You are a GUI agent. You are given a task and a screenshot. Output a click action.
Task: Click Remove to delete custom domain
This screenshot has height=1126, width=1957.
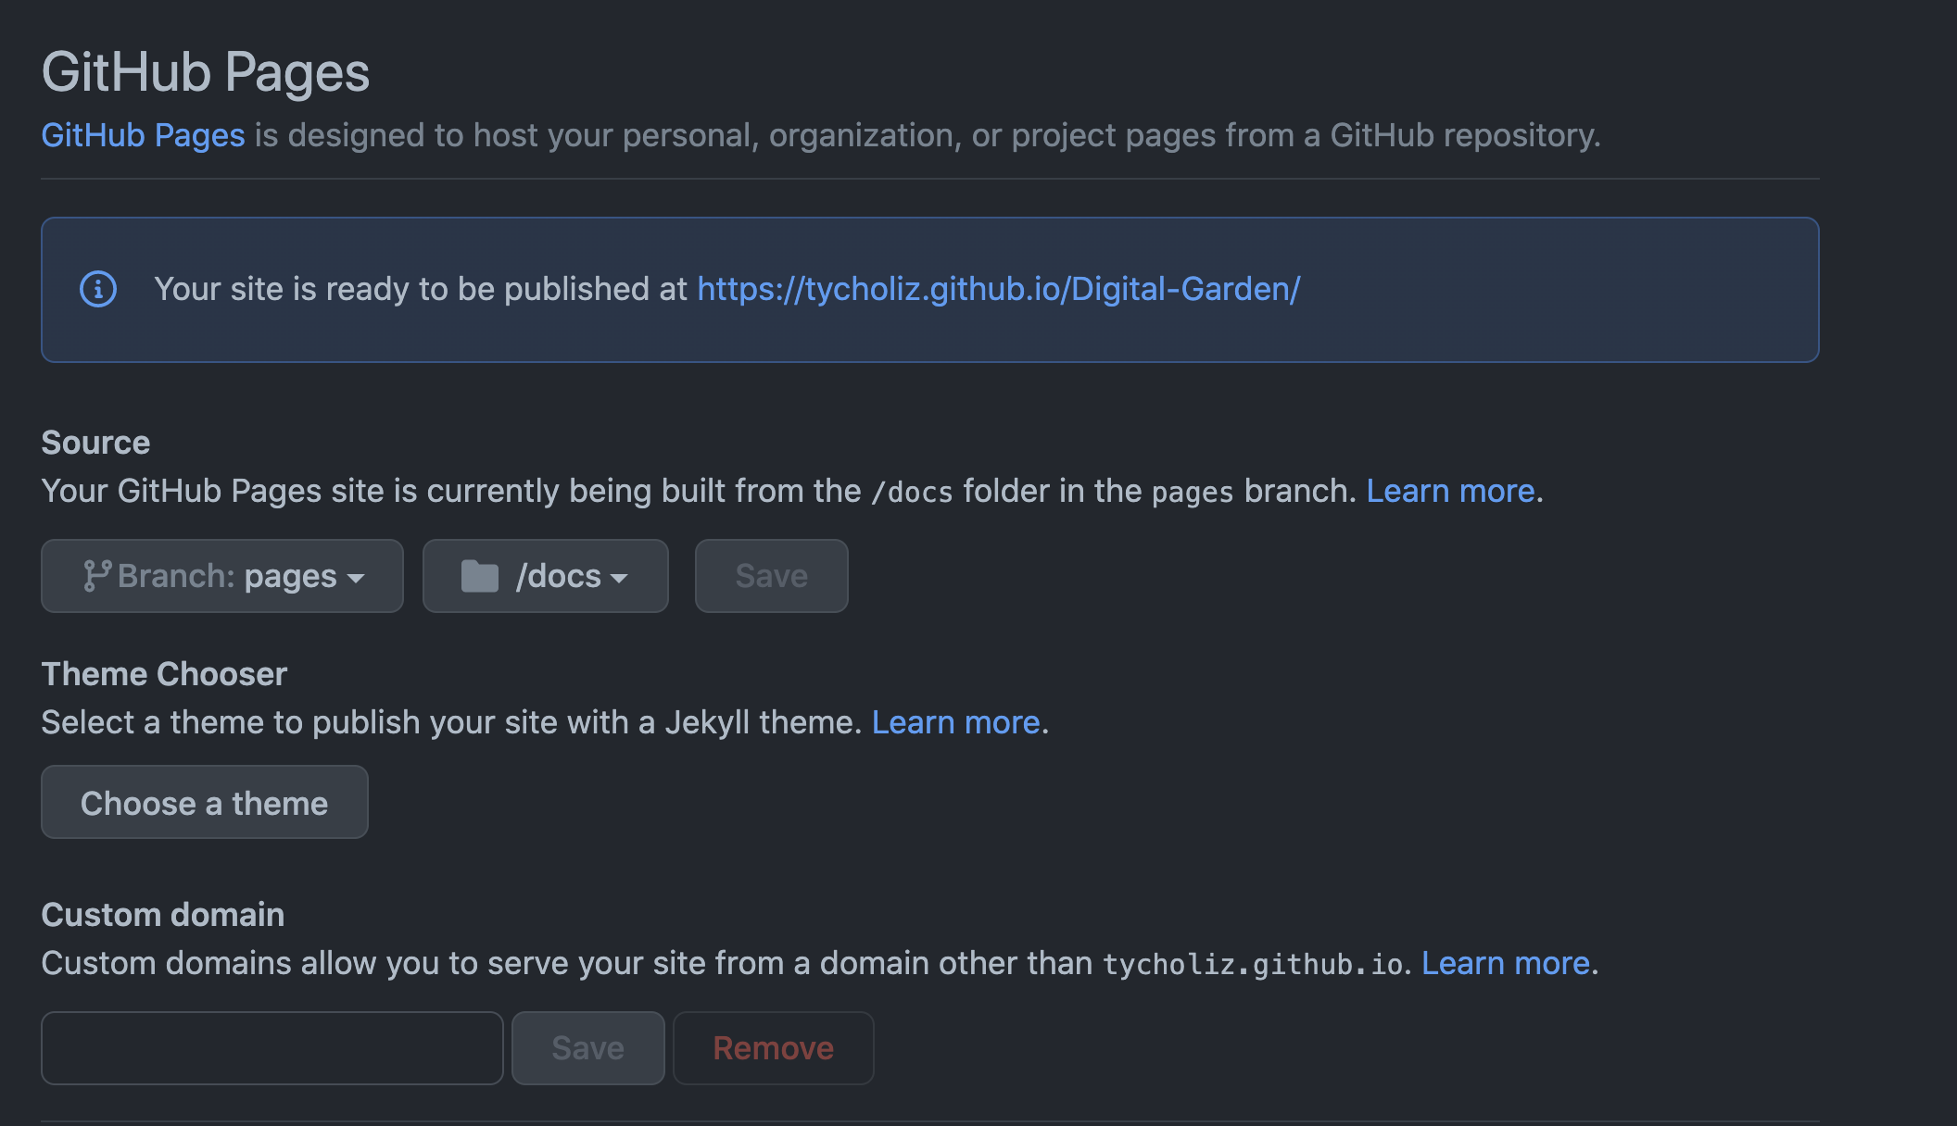[773, 1047]
